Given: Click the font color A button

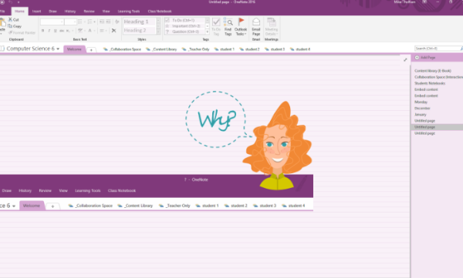Looking at the screenshot, I should (90, 31).
